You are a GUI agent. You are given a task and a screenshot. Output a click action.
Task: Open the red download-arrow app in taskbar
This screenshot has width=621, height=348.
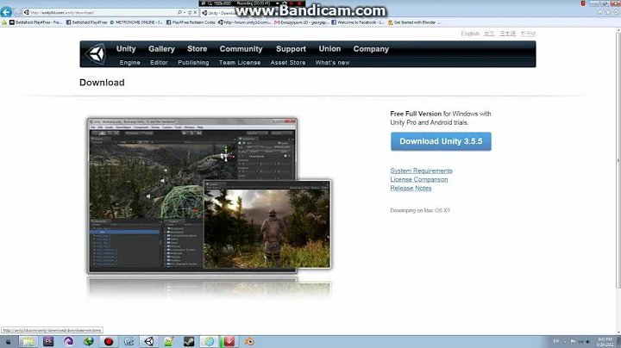[x=229, y=342]
